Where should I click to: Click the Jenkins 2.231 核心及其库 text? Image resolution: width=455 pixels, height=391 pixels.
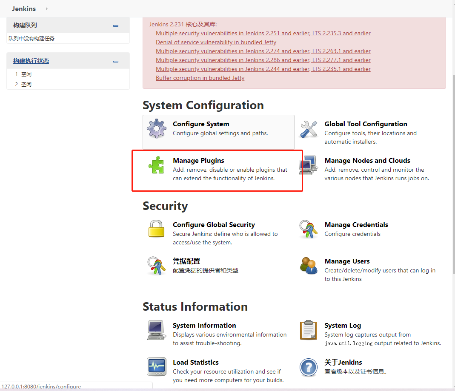[183, 24]
